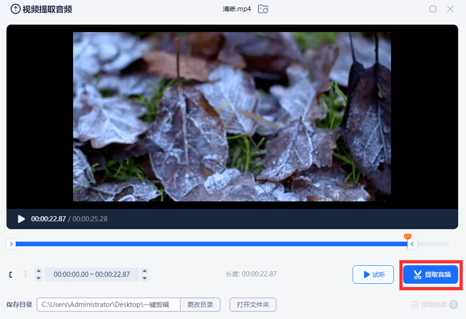Click the orange playhead marker
Screen dimensions: 466x319
click(407, 236)
